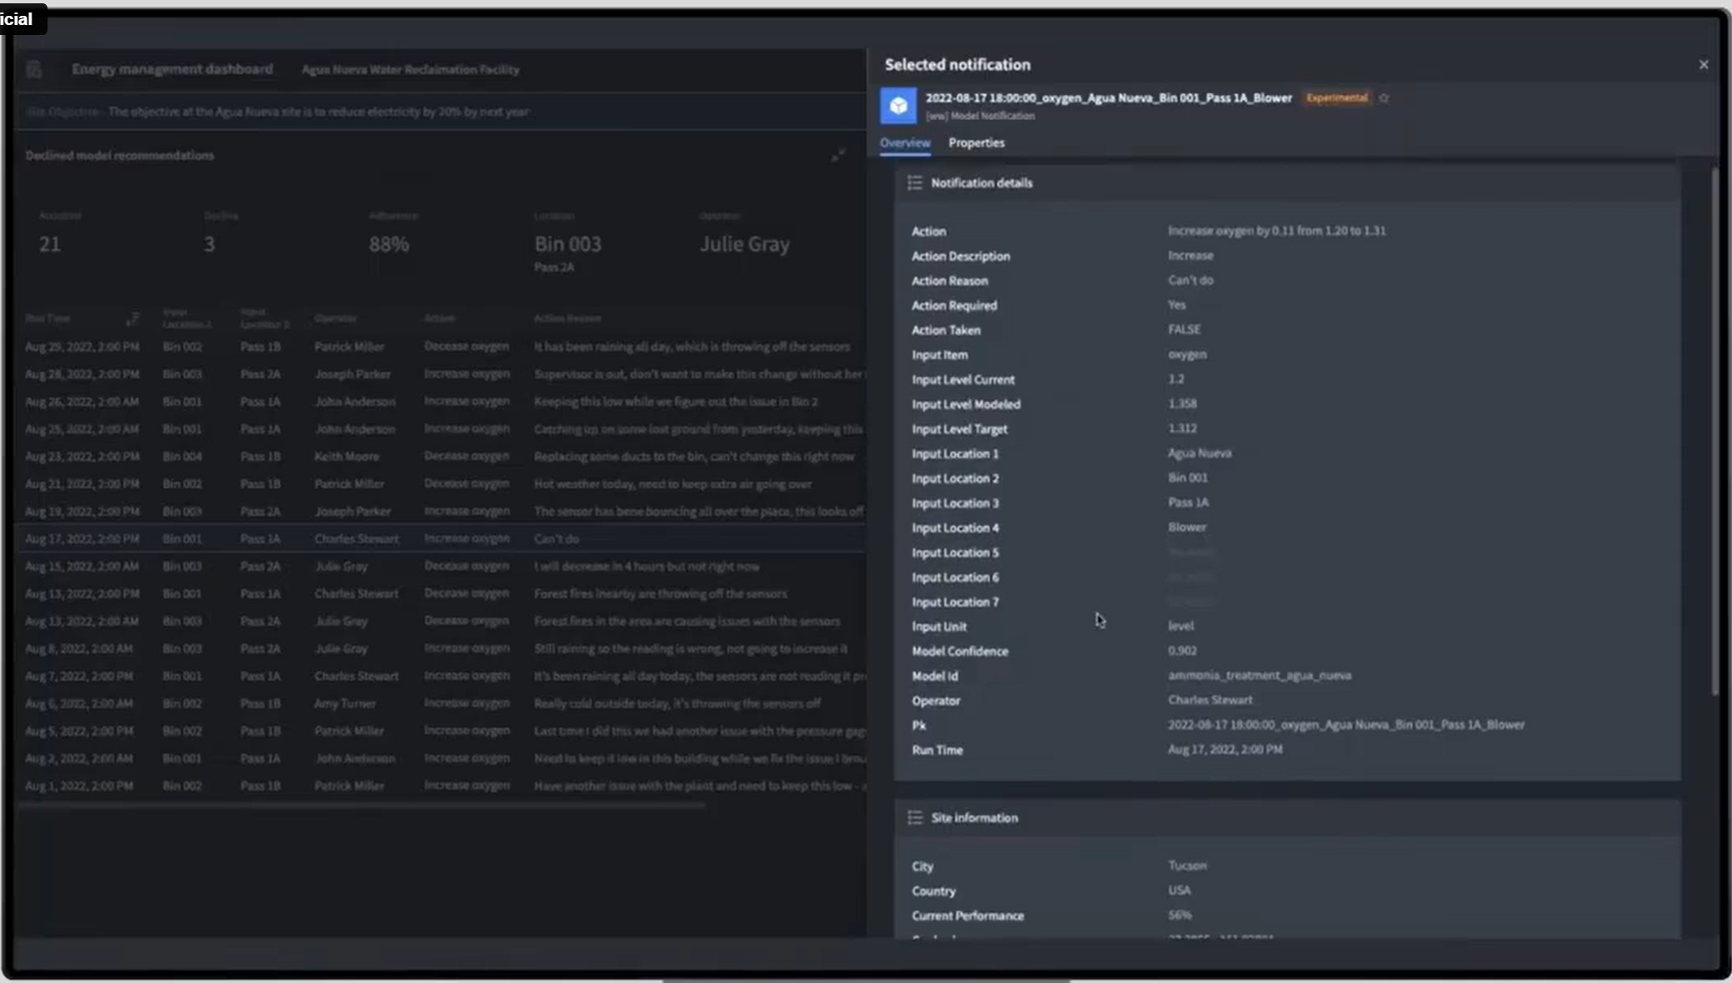Switch to the Properties tab
The width and height of the screenshot is (1732, 983).
click(976, 142)
